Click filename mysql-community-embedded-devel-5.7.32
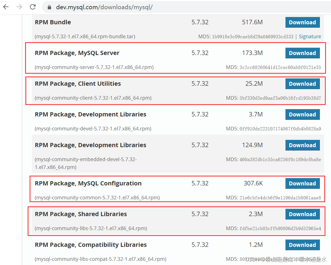 point(86,163)
